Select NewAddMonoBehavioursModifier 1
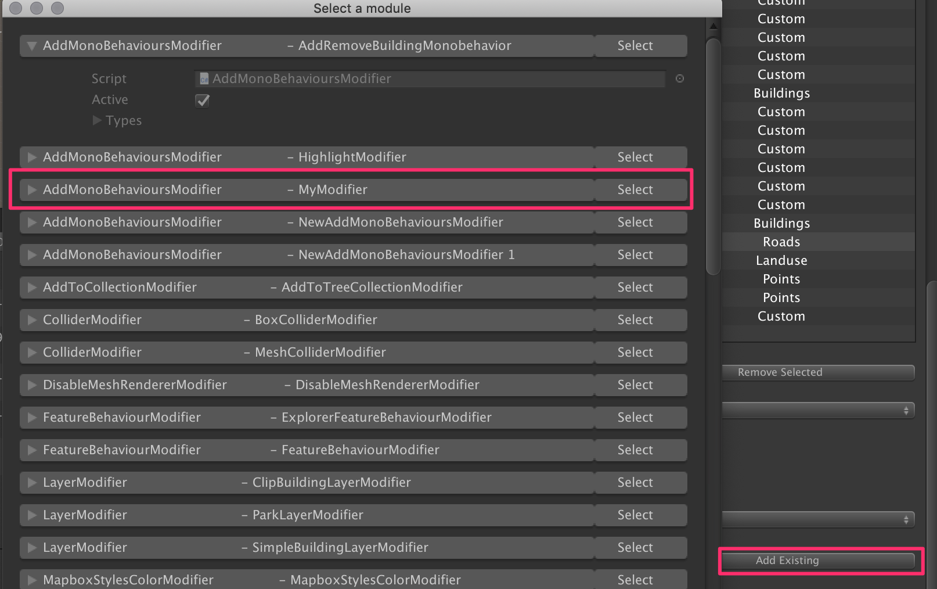 click(x=634, y=254)
